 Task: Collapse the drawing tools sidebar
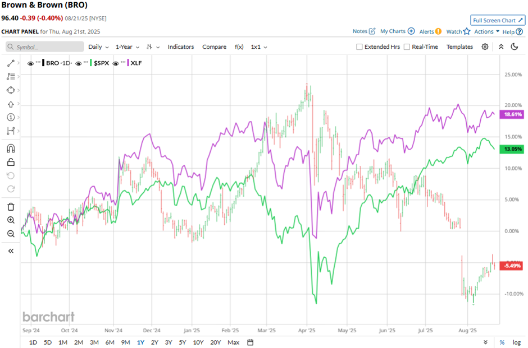point(11,251)
